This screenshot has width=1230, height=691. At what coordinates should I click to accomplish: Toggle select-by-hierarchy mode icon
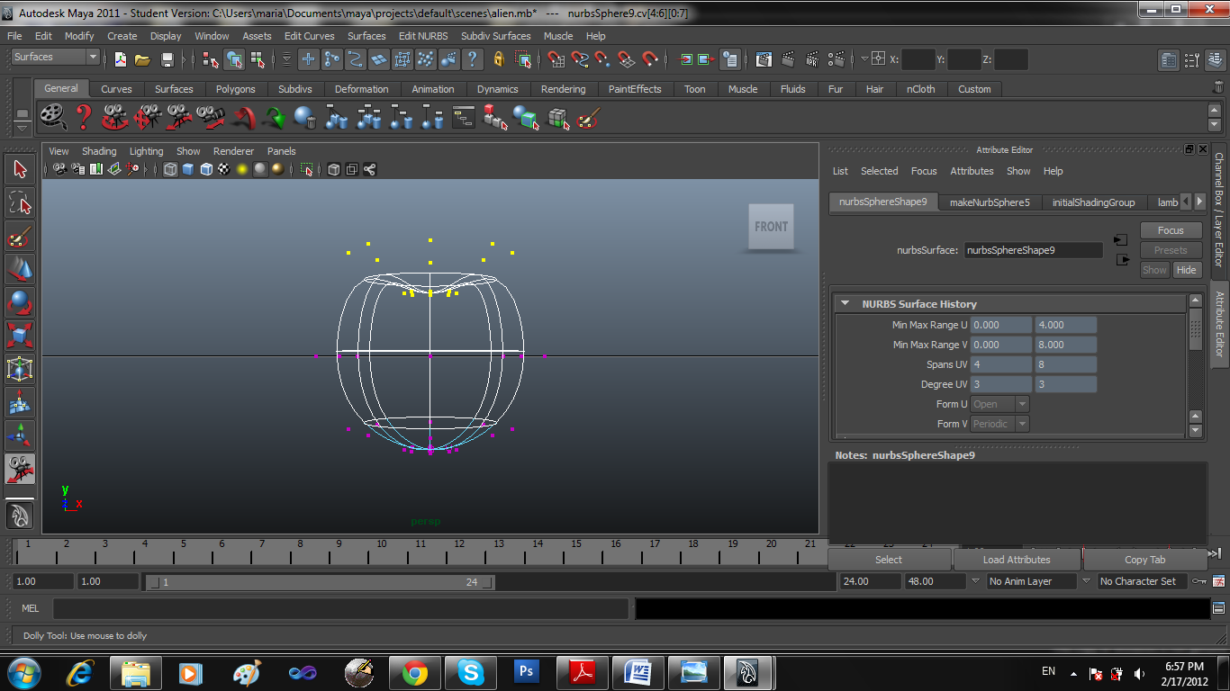(x=211, y=59)
